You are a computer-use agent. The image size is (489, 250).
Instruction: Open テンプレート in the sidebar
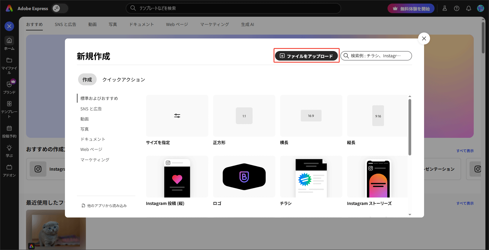[9, 109]
